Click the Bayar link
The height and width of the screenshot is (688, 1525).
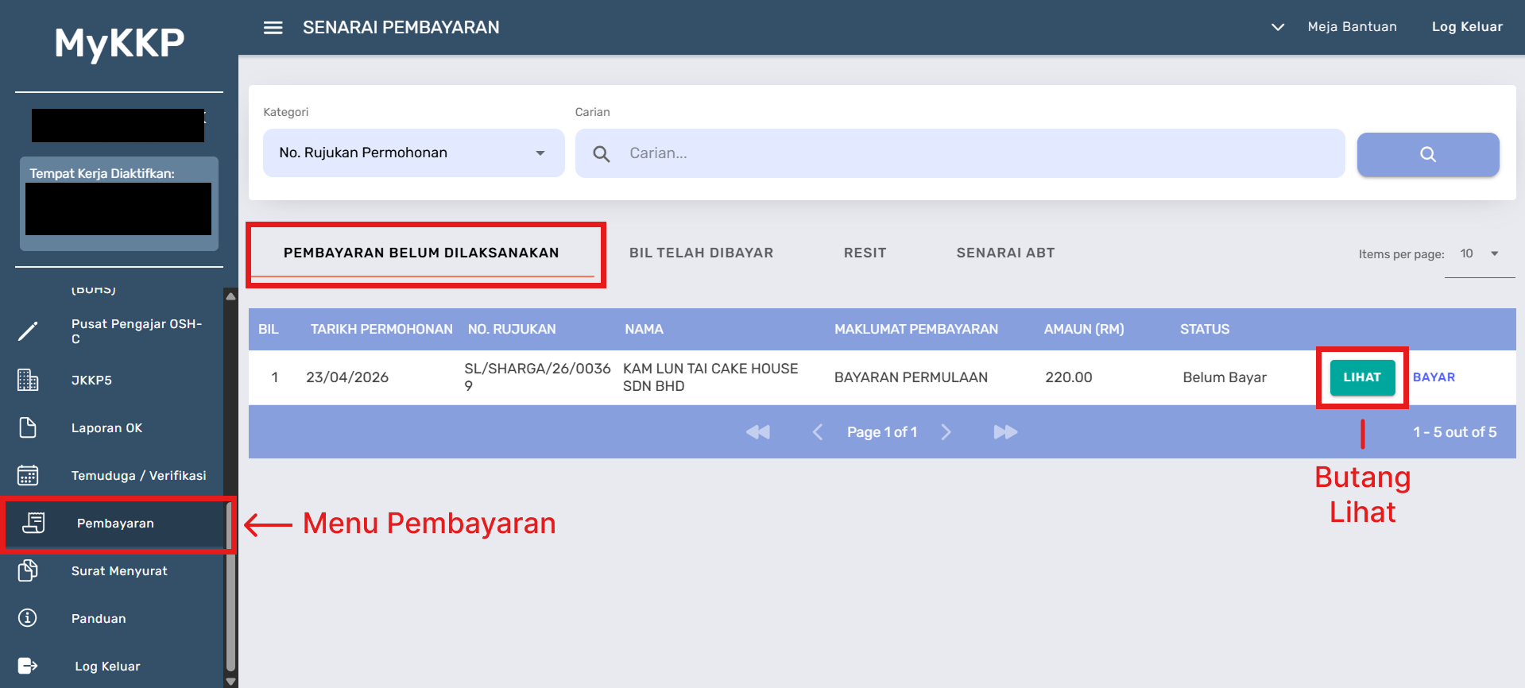click(1434, 377)
